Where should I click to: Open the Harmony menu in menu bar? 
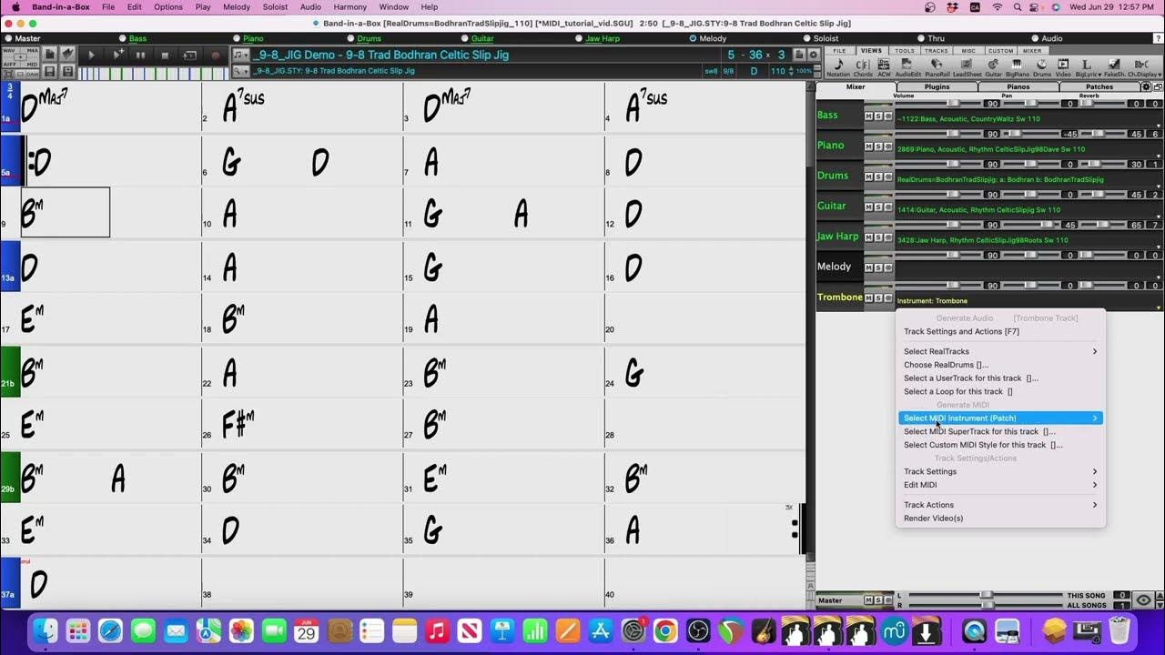pos(349,7)
